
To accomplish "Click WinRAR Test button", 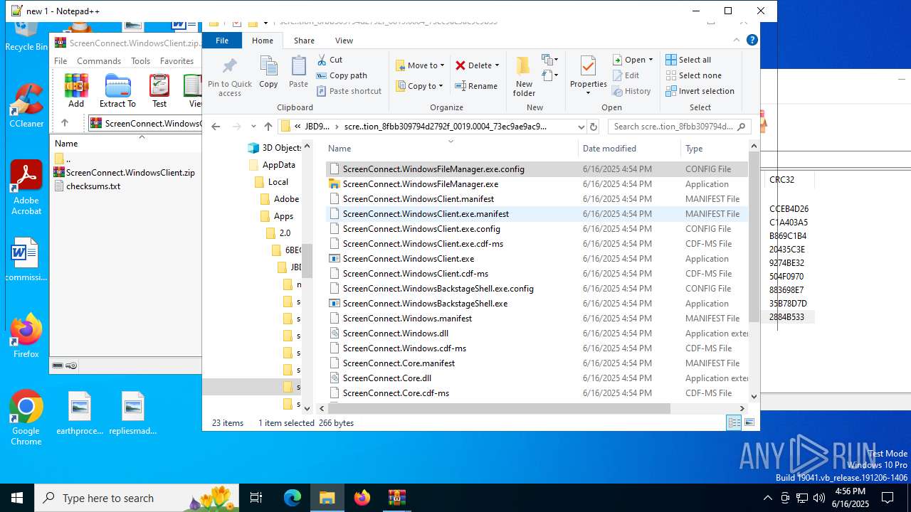I will click(159, 91).
